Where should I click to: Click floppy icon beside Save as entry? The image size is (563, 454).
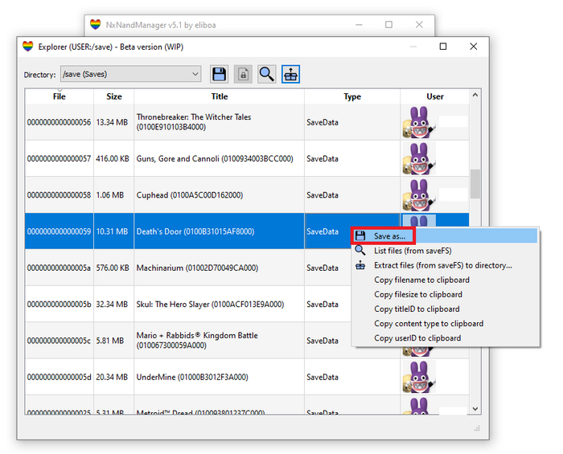pos(360,236)
